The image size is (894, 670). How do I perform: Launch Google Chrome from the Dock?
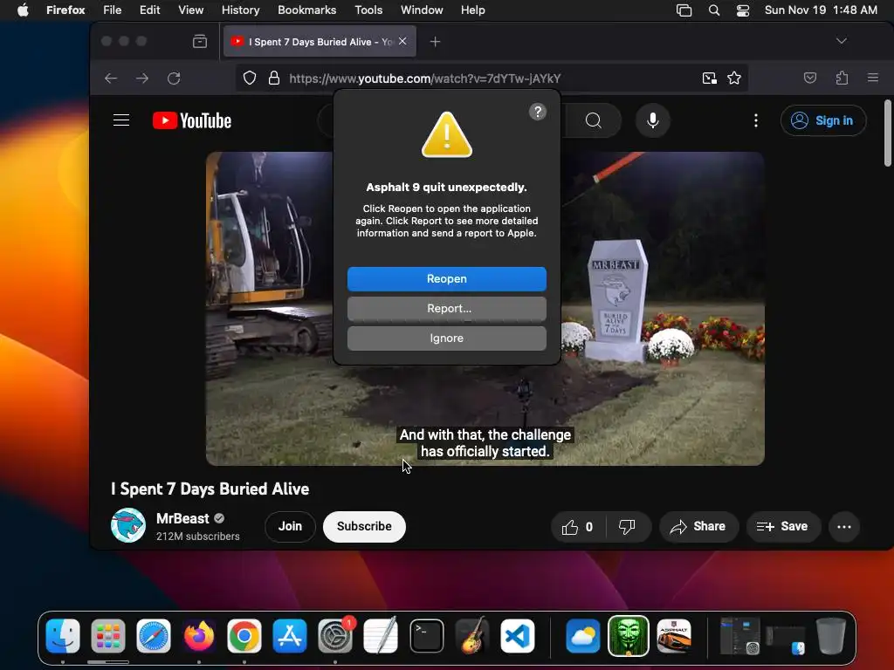[244, 636]
